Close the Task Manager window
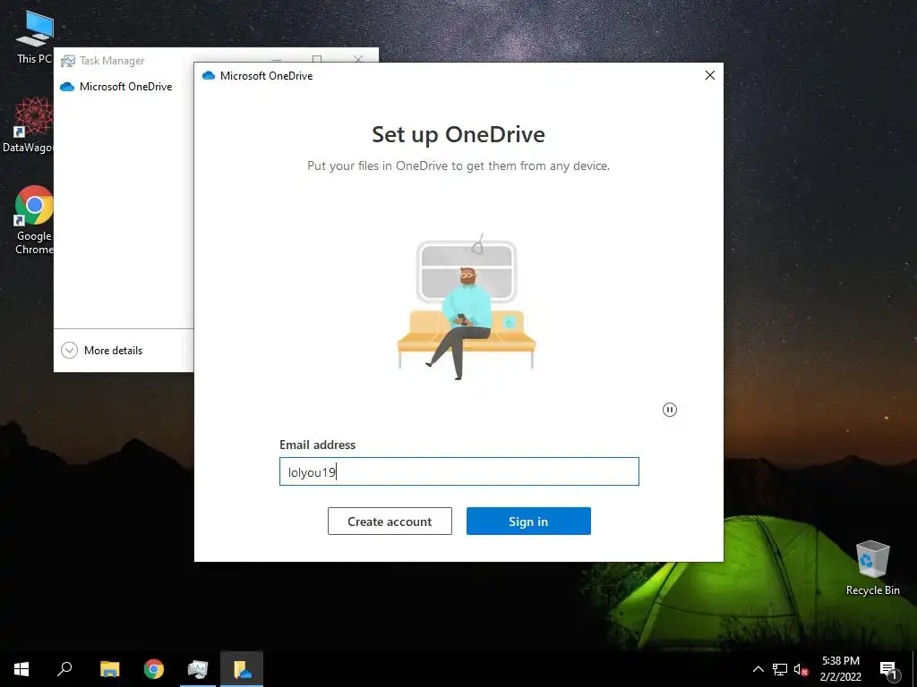The width and height of the screenshot is (917, 687). coord(358,58)
